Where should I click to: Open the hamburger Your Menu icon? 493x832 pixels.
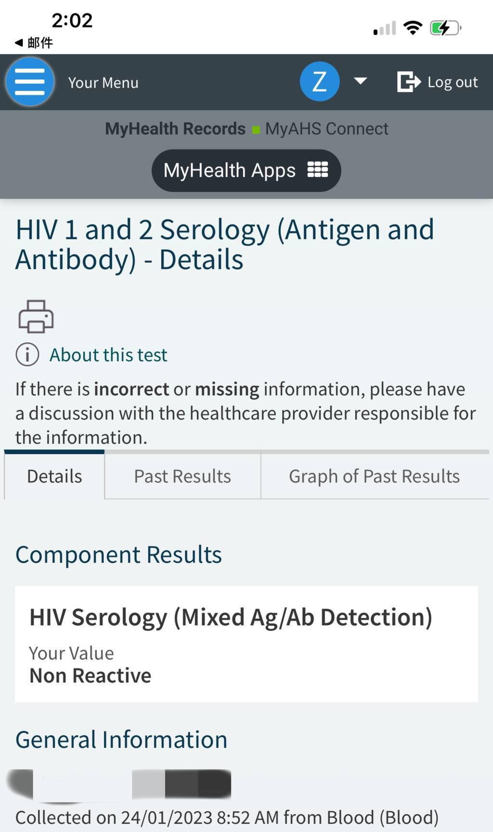tap(30, 82)
